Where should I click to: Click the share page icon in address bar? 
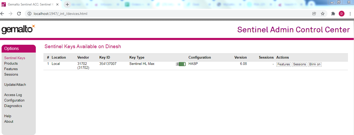pyautogui.click(x=314, y=14)
